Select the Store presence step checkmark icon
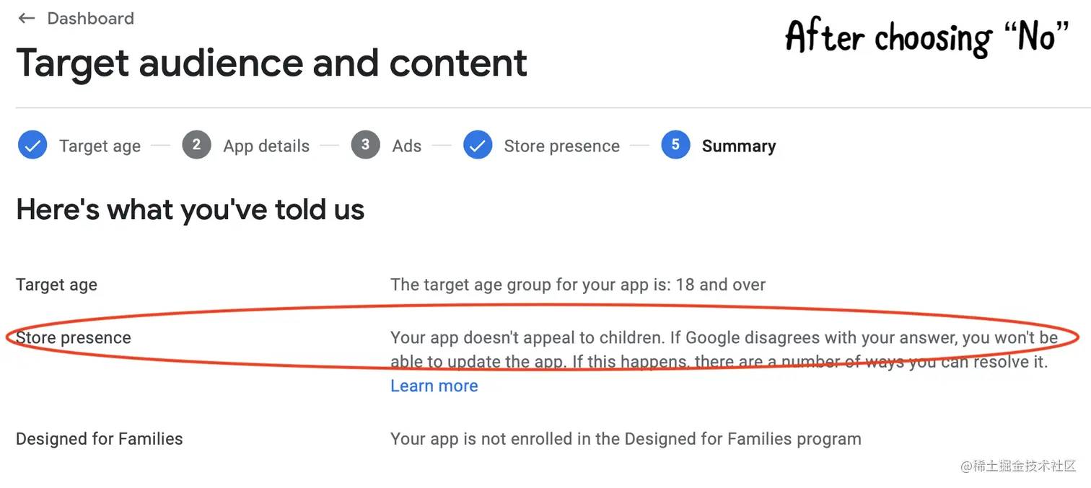 (x=478, y=146)
